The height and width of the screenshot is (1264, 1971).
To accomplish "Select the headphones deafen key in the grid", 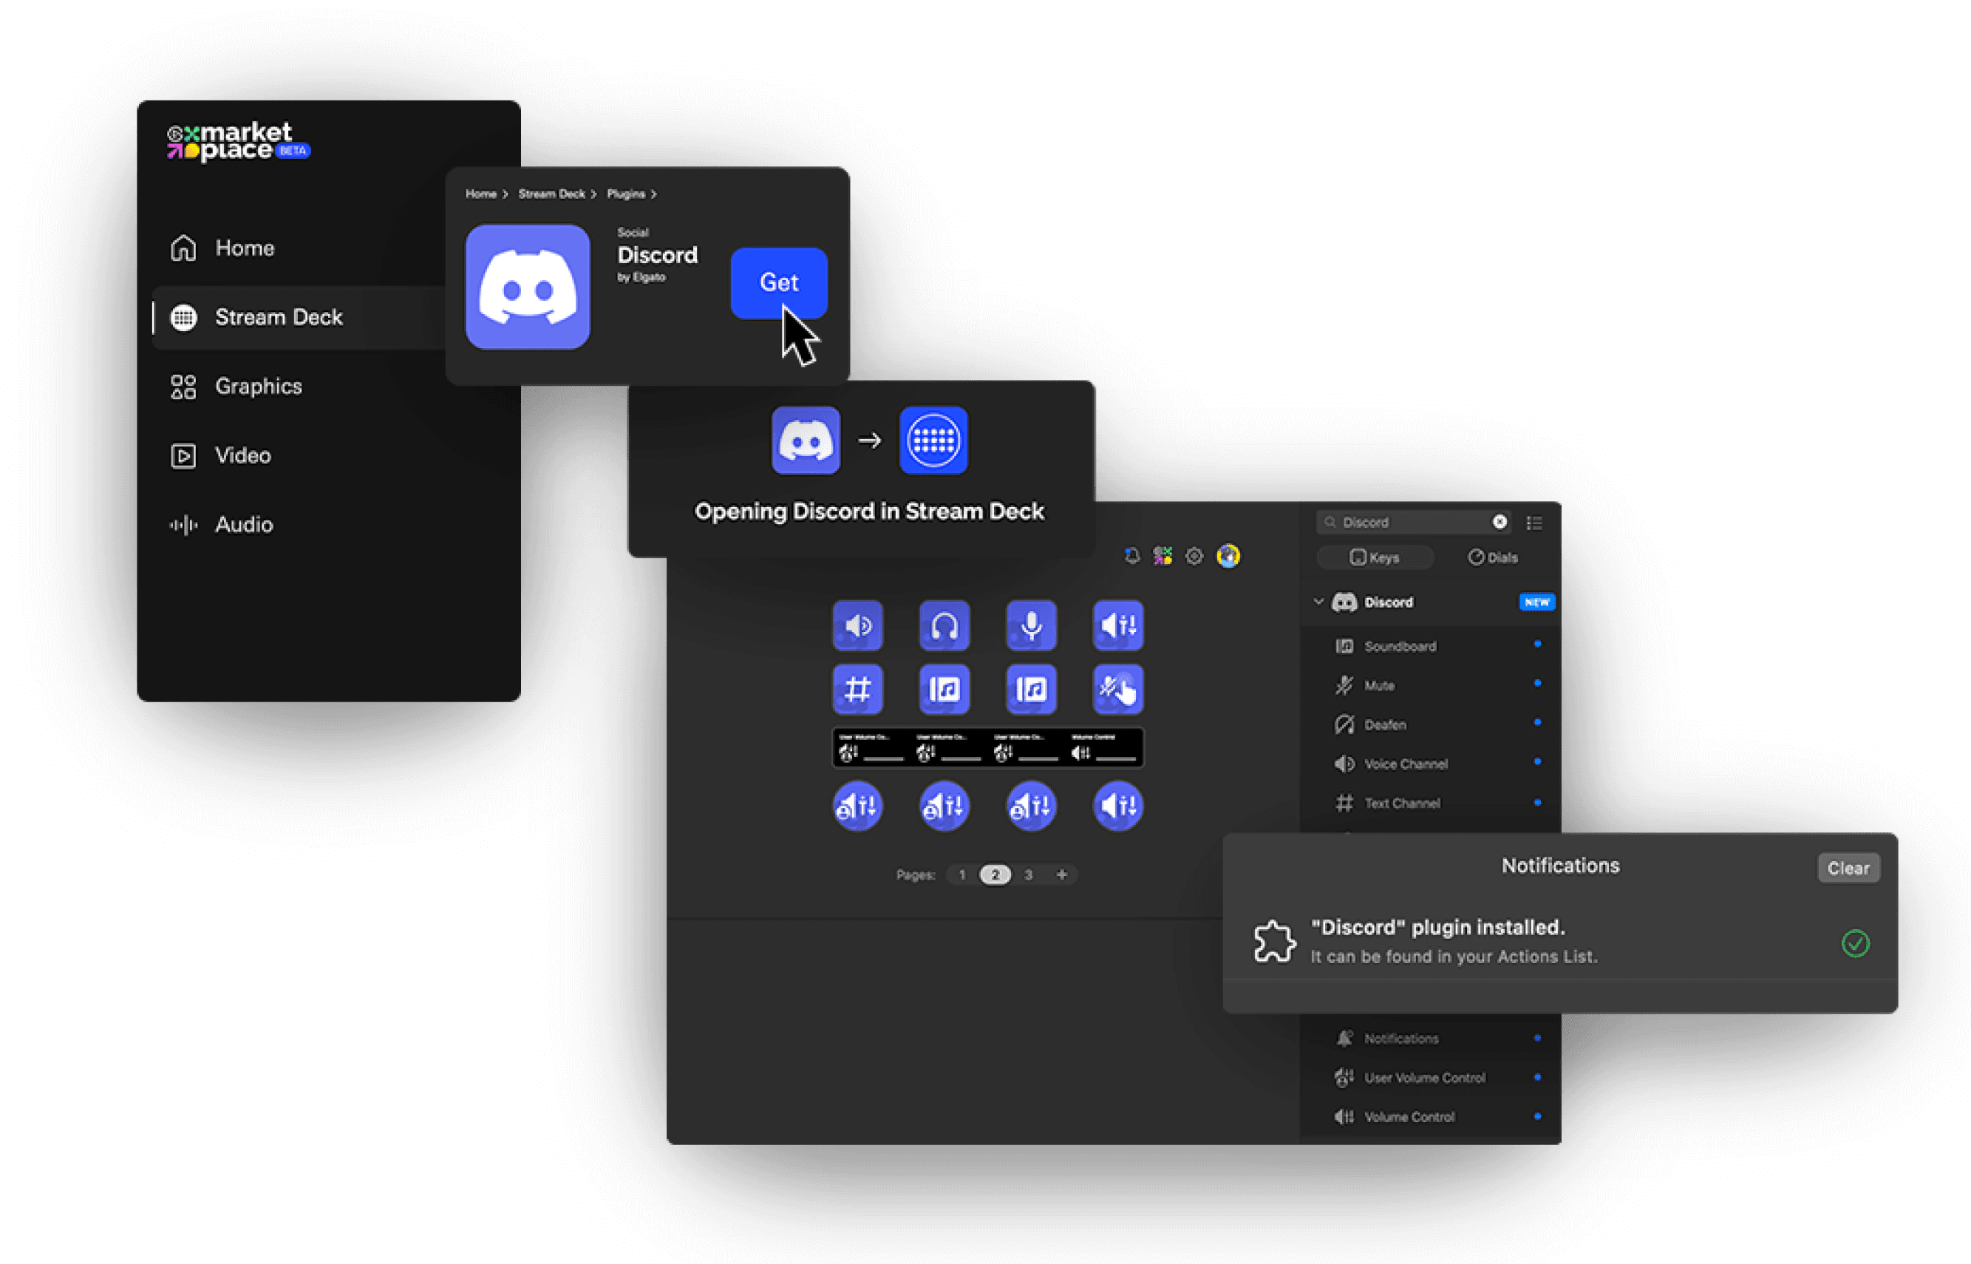I will coord(944,625).
